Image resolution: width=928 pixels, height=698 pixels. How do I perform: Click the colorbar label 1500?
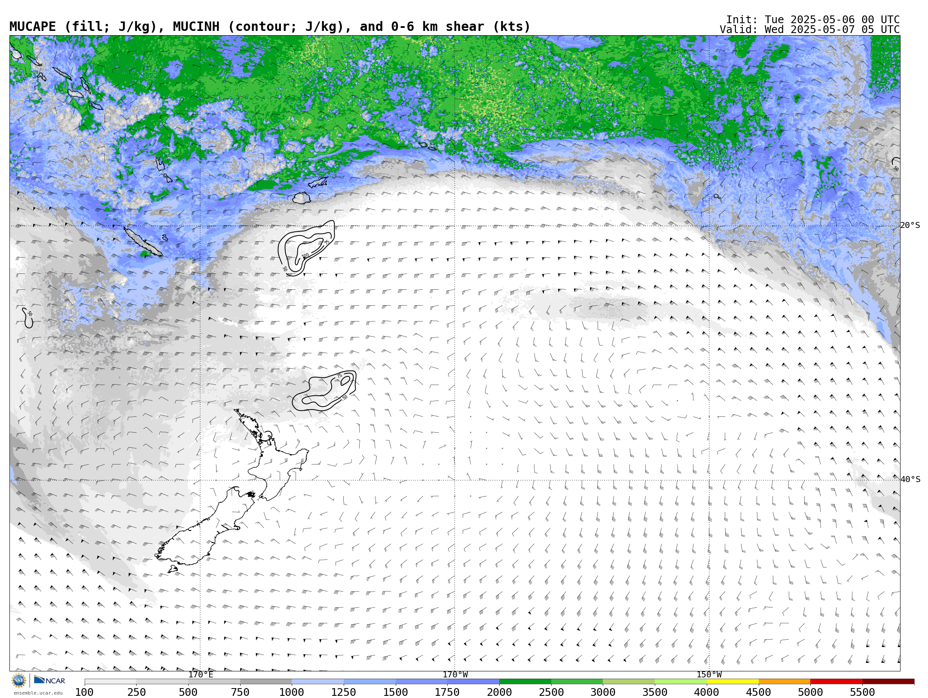(x=396, y=692)
